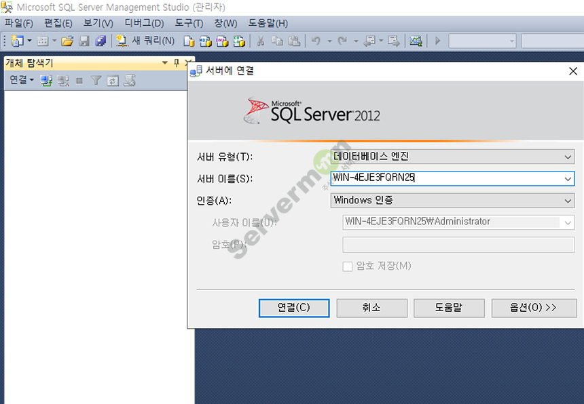This screenshot has height=404, width=584.
Task: Open the New Project icon's dropdown arrow
Action: tap(29, 41)
